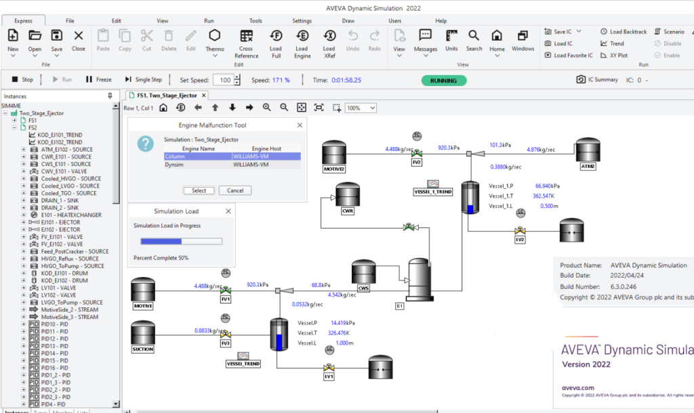Expand the PID10 - PID node
The width and height of the screenshot is (694, 413).
pyautogui.click(x=24, y=324)
